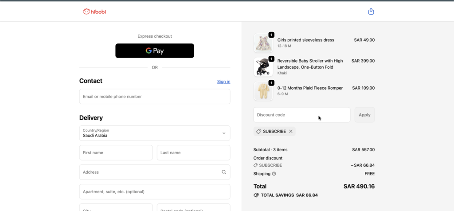The image size is (454, 211).
Task: Click the Reversible Baby Stroller thumbnail
Action: (x=263, y=67)
